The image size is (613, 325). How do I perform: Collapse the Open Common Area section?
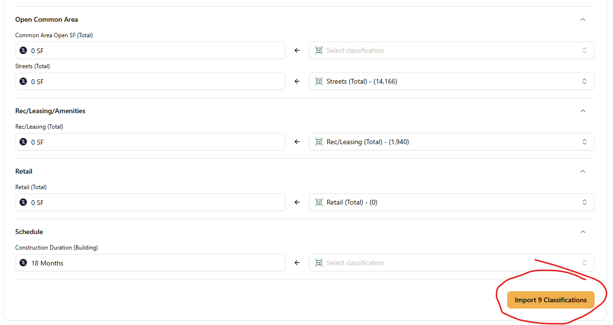[x=583, y=19]
